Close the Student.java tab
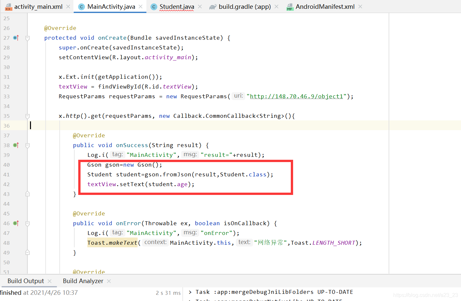The image size is (461, 301). pyautogui.click(x=200, y=7)
